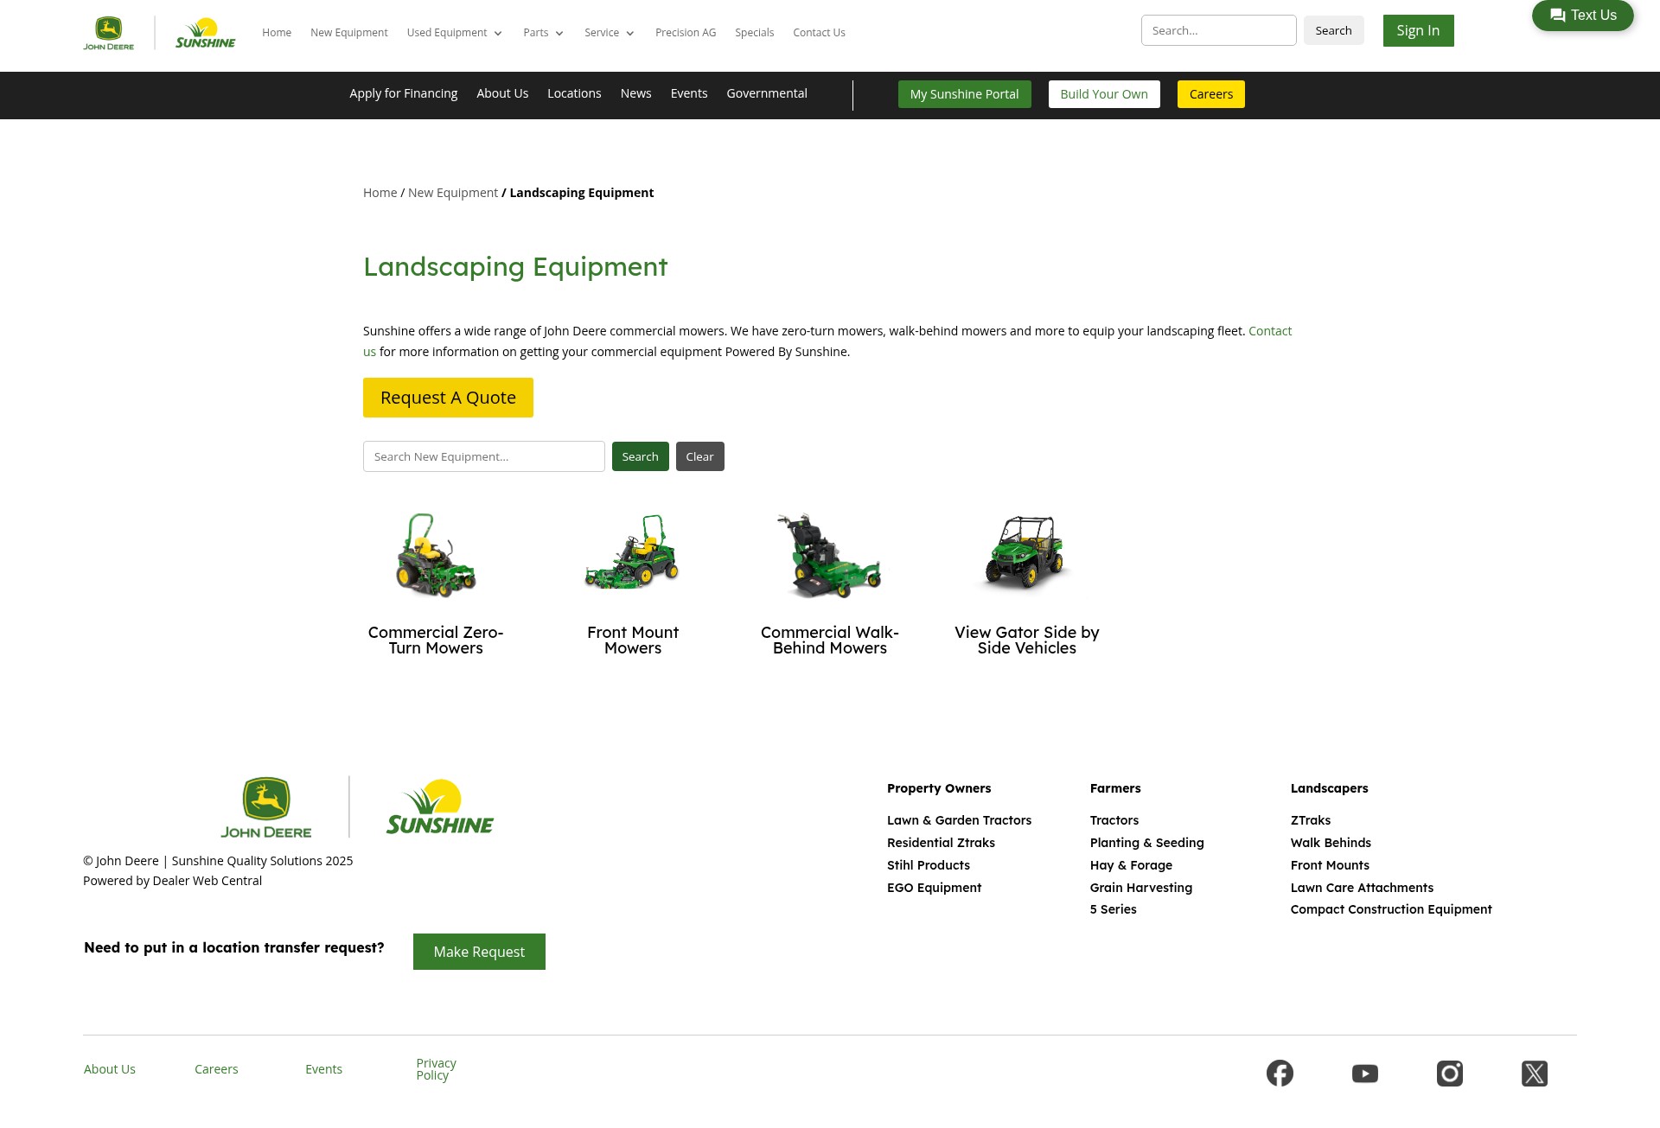Open Walk Behinds footer link
This screenshot has height=1128, width=1660.
(x=1331, y=843)
